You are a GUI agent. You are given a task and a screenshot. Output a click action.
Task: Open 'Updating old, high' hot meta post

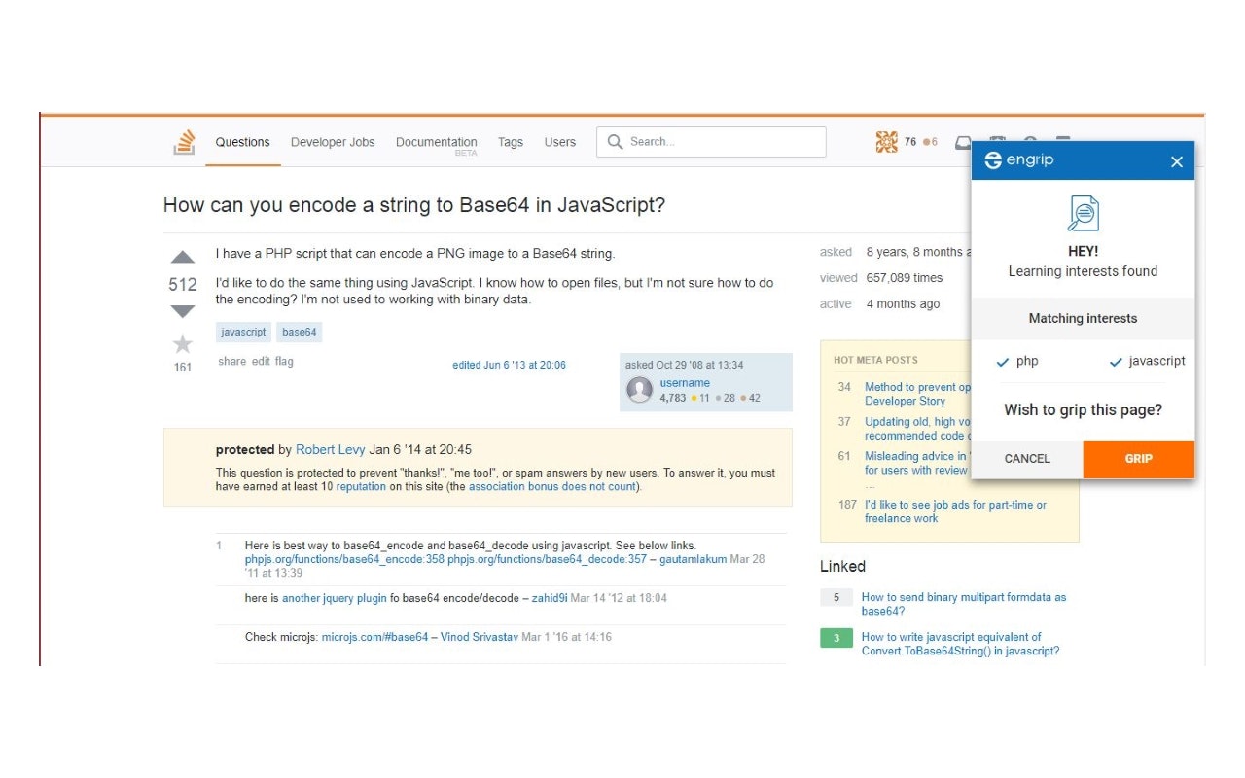tap(917, 429)
